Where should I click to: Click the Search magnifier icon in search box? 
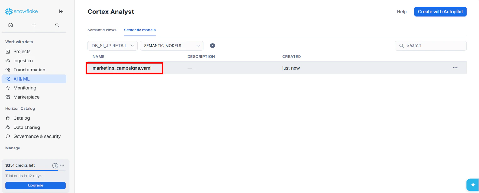click(401, 46)
